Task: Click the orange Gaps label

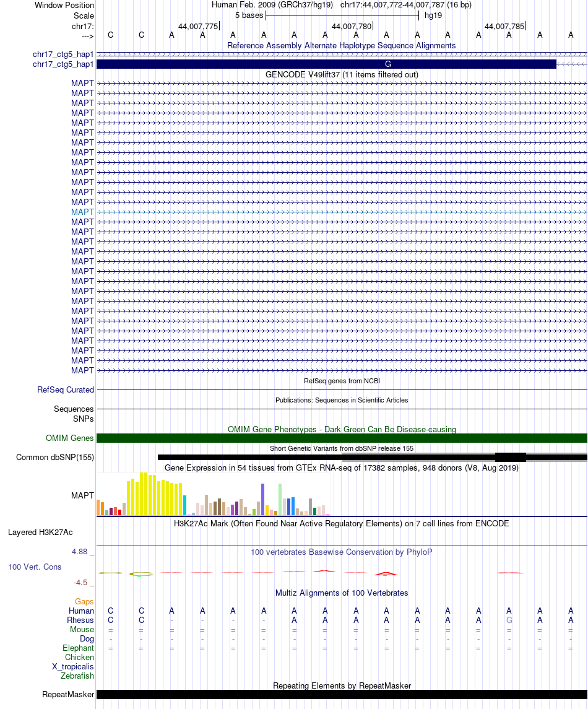Action: coord(84,602)
